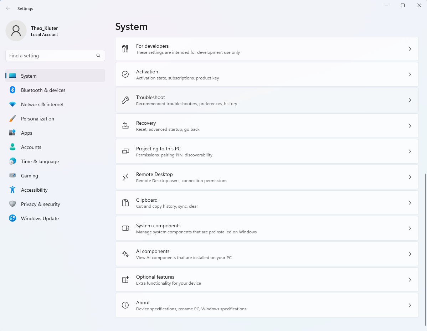Click the Gaming controller icon
The image size is (427, 331).
tap(12, 175)
